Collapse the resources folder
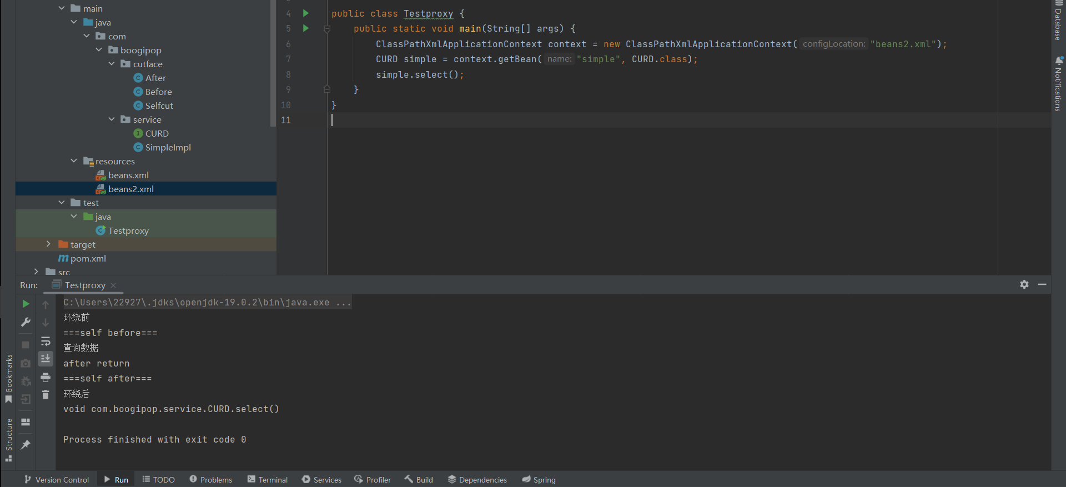The image size is (1066, 487). 74,161
